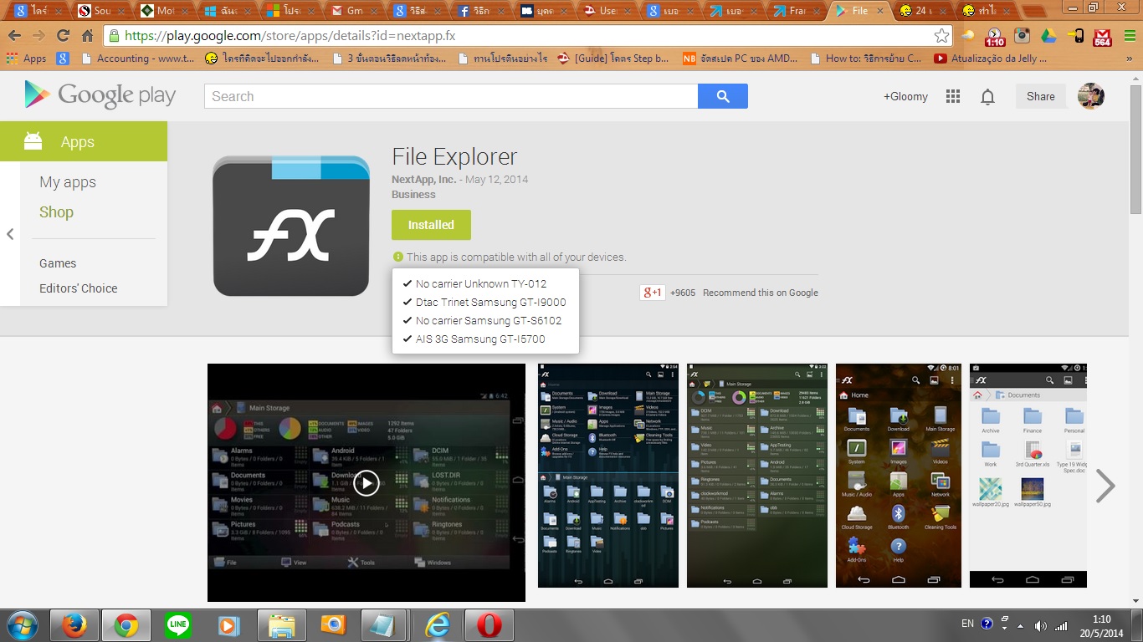Open NextApp, Inc. developer page
Image resolution: width=1143 pixels, height=642 pixels.
click(x=423, y=179)
